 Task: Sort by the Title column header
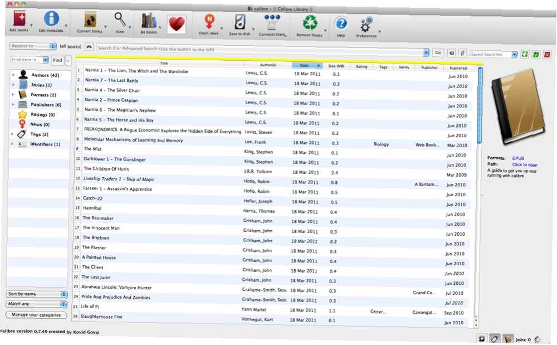pos(163,63)
